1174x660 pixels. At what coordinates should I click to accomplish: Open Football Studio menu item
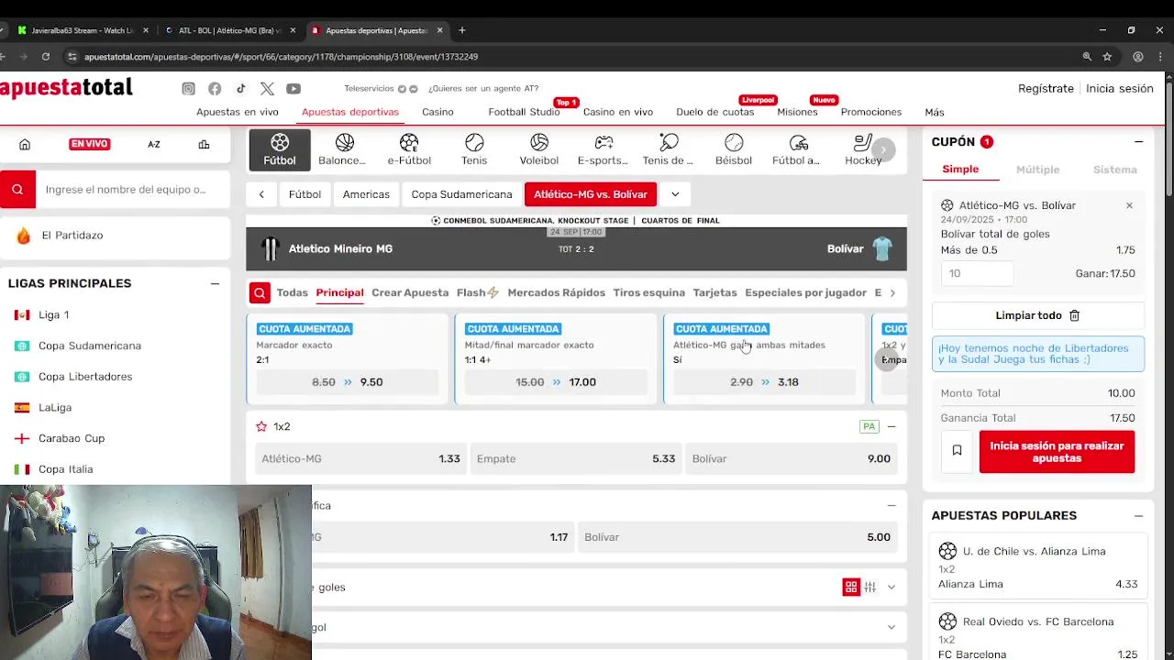coord(524,112)
